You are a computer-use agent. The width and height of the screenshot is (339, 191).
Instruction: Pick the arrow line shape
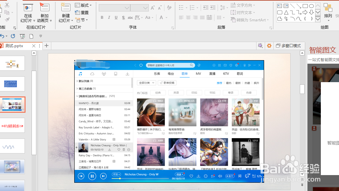tap(299, 6)
